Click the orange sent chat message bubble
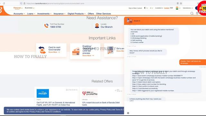Screen dimensions: 206x116 (192, 62)
